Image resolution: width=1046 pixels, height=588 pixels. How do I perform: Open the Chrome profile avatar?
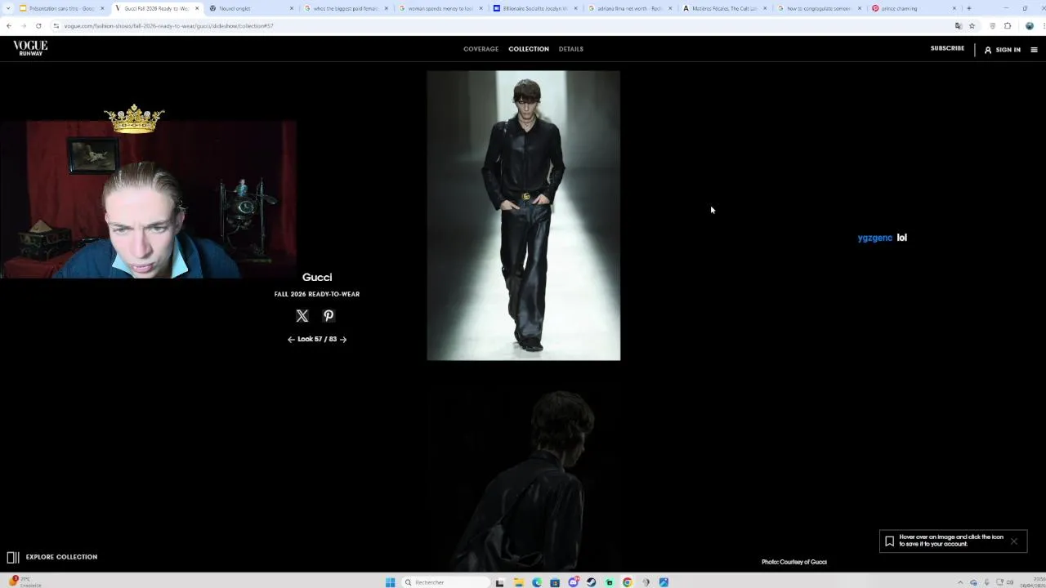[1030, 26]
